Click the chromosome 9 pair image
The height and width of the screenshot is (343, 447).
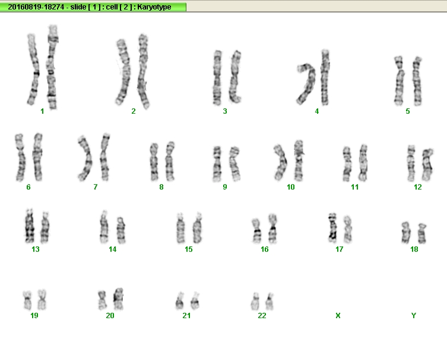(x=227, y=164)
